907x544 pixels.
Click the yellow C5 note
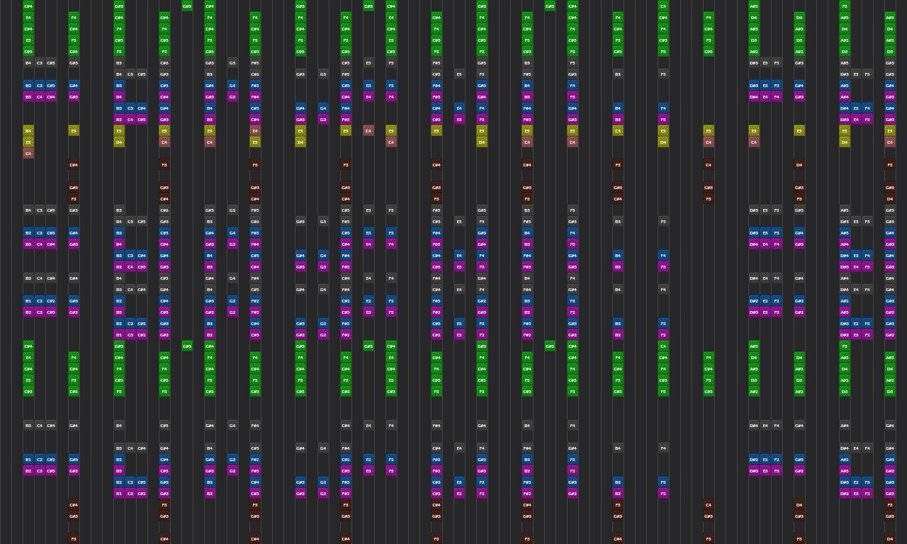(x=618, y=130)
